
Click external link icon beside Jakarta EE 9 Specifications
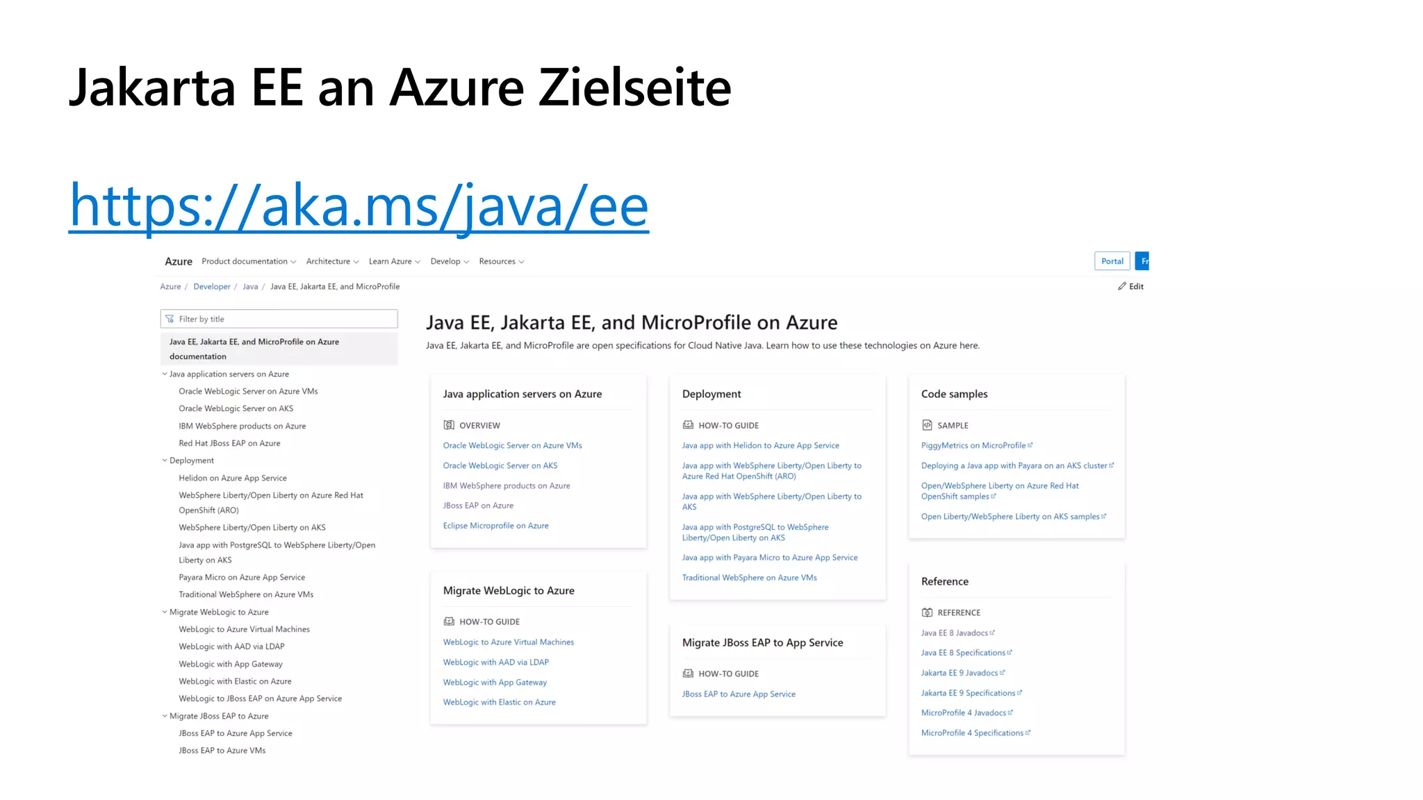coord(1020,693)
